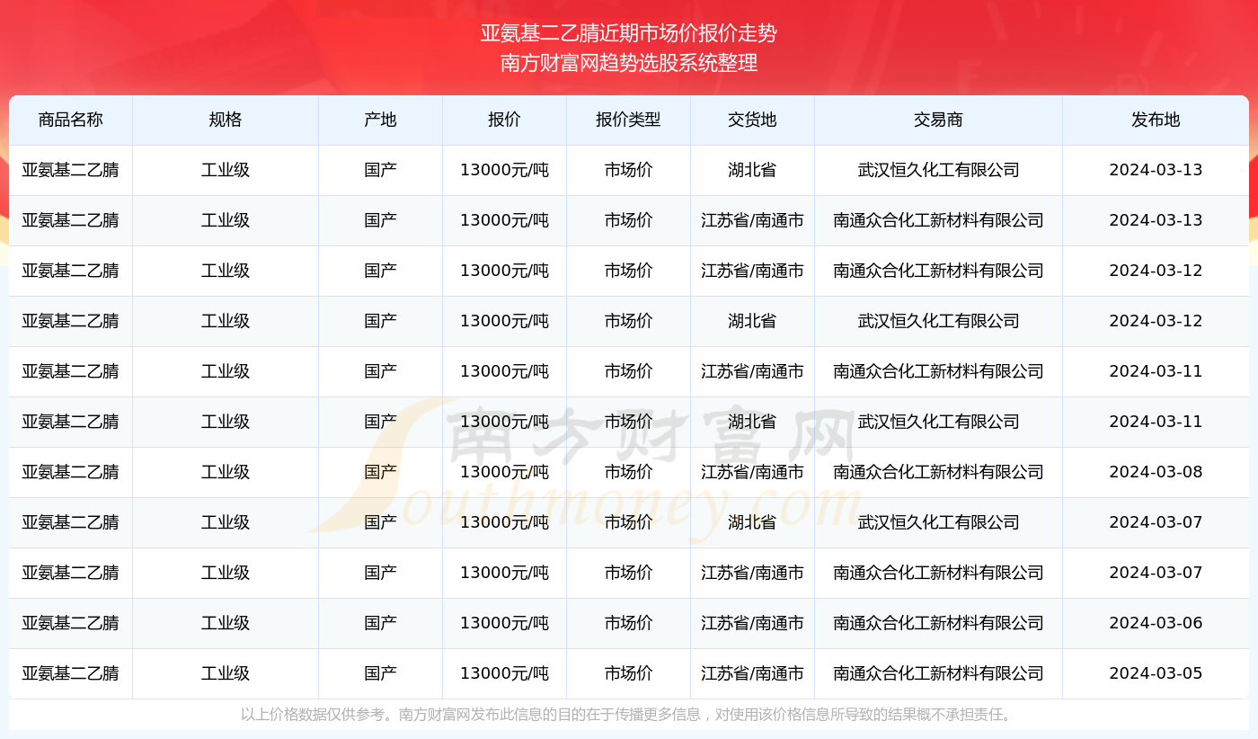
Task: Click 武汉恒久化工有限公司 in the 2024-03-07 row
Action: coord(938,522)
